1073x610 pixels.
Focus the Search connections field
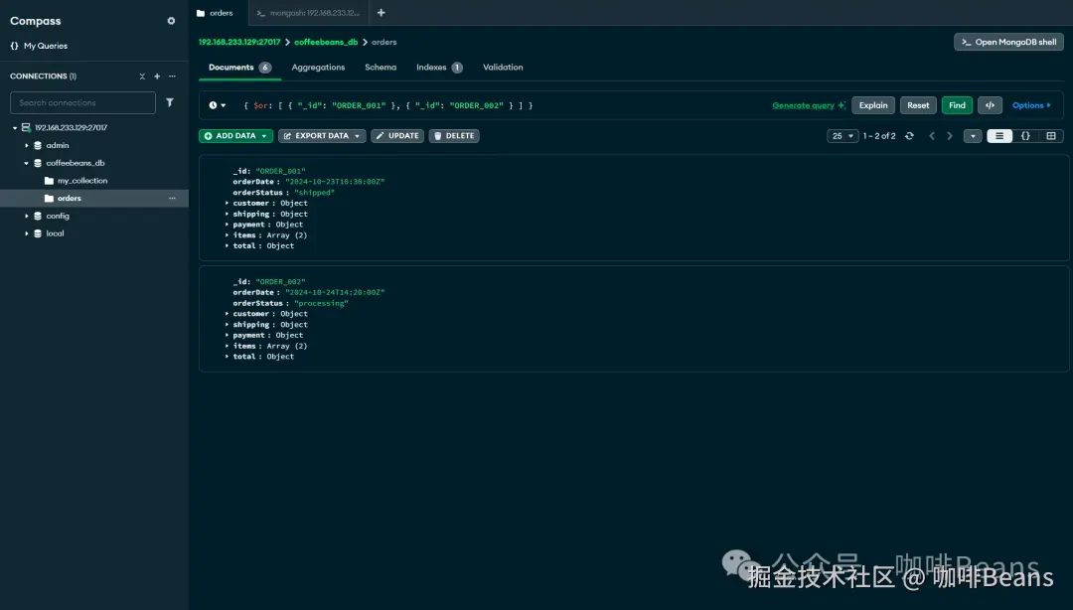(82, 102)
